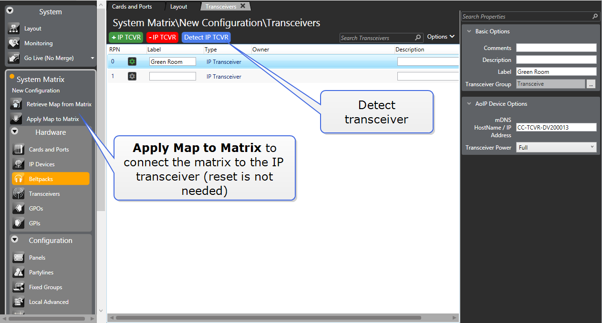Screen dimensions: 602x323
Task: Collapse the System section
Action: 10,11
